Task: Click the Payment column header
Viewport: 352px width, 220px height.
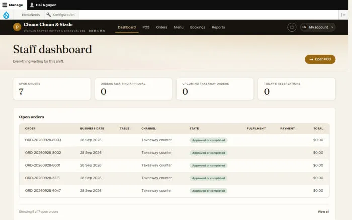Action: click(x=287, y=128)
